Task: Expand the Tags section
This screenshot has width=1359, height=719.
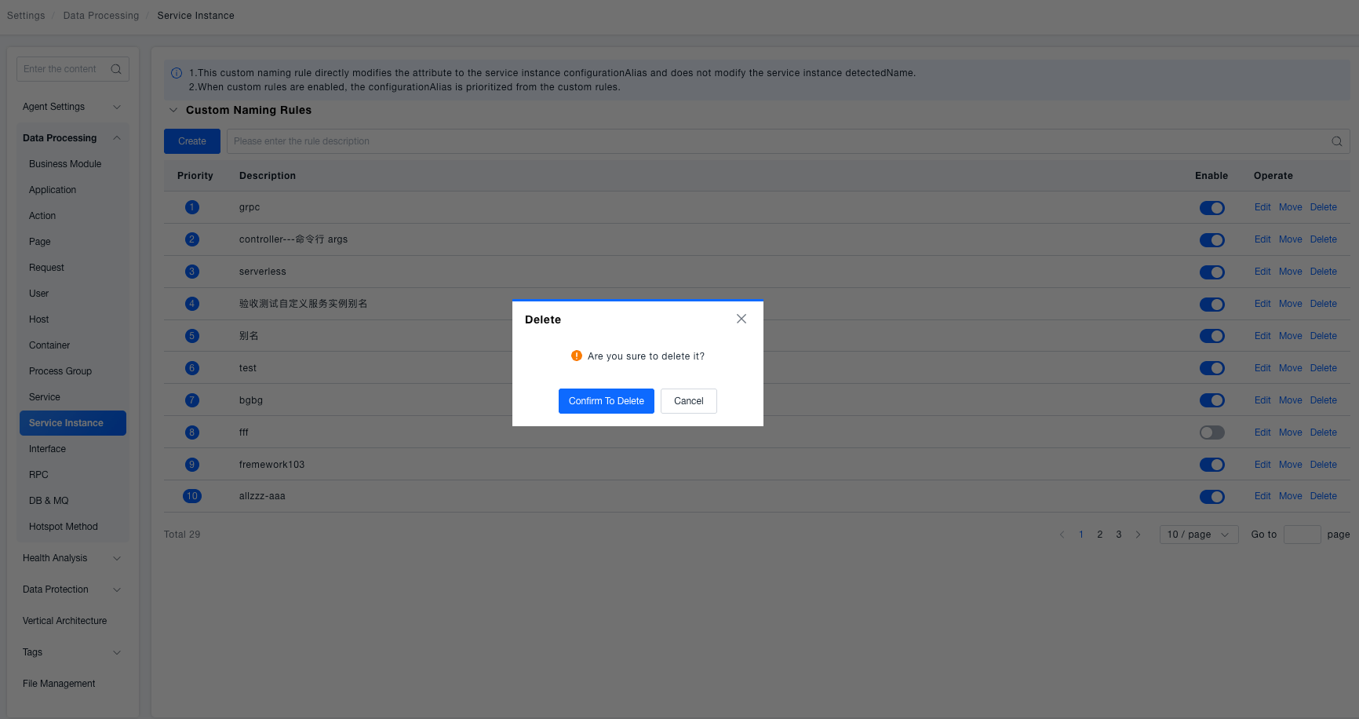Action: (x=72, y=652)
